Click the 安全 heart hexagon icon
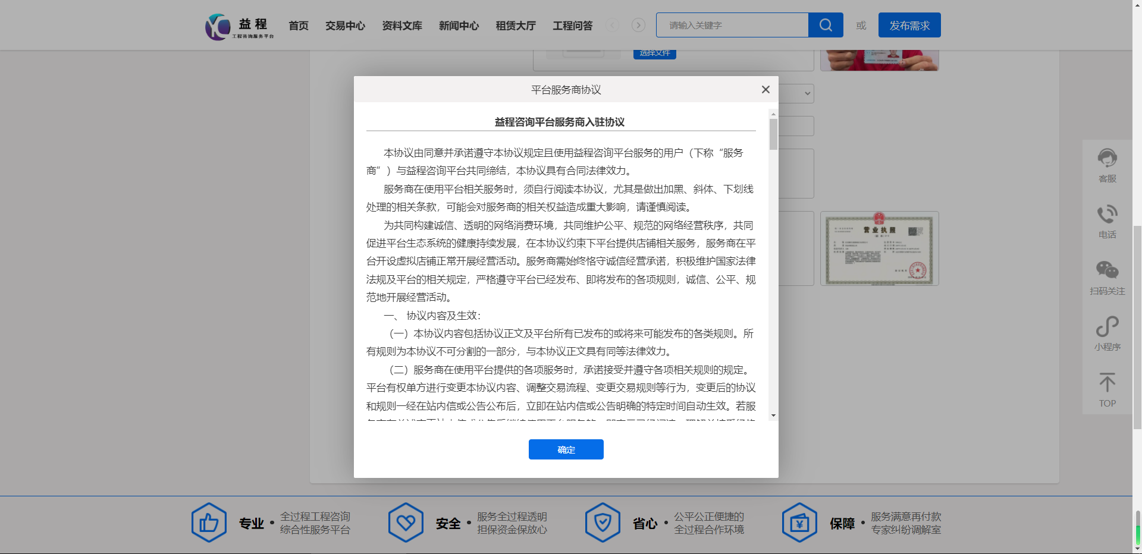Image resolution: width=1142 pixels, height=554 pixels. (406, 522)
